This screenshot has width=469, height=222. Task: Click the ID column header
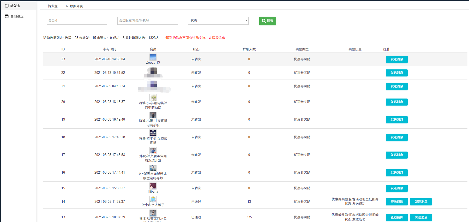click(63, 49)
